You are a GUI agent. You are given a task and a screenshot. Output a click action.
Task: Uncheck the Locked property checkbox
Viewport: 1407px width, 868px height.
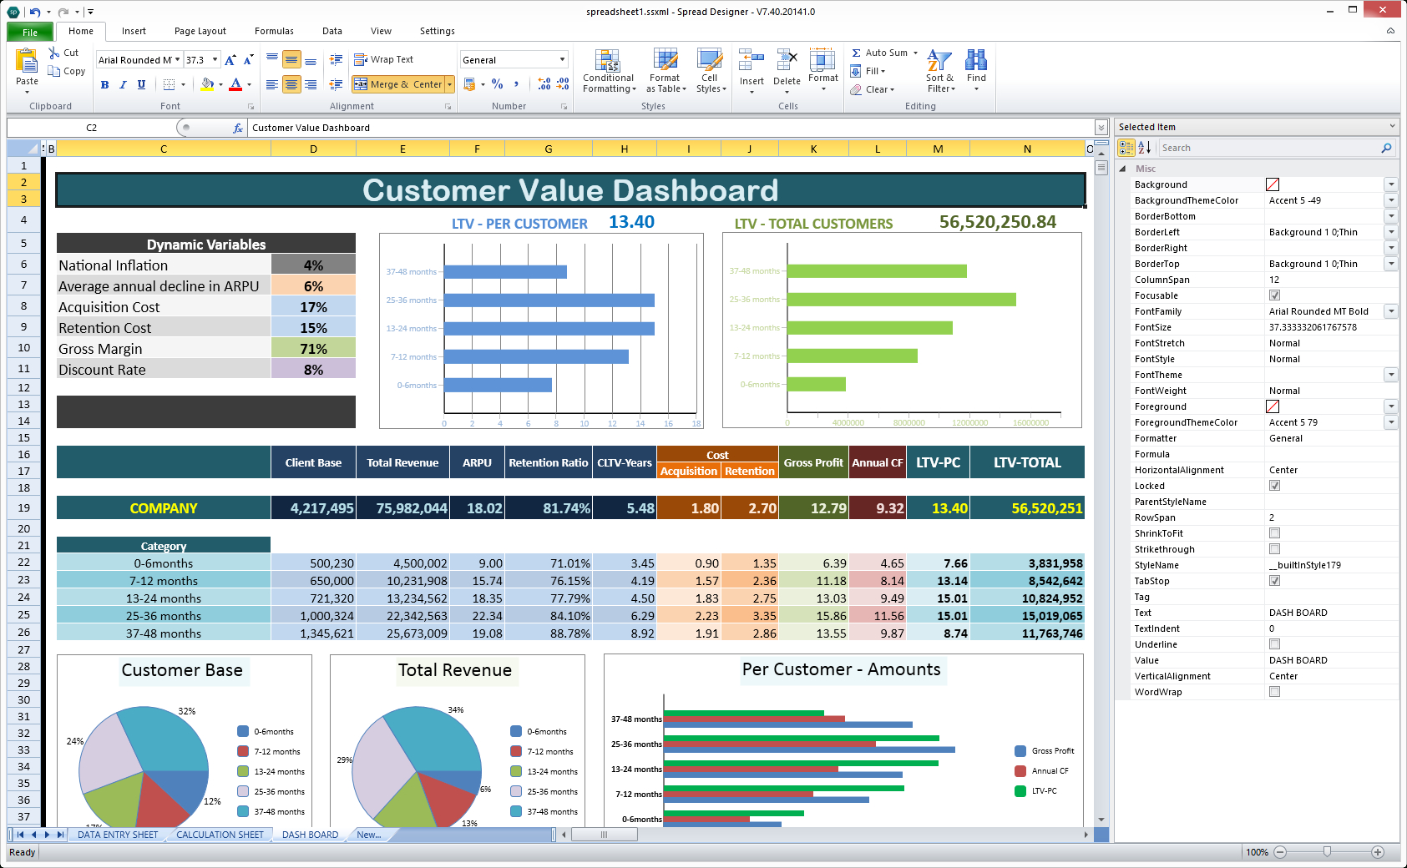coord(1274,485)
